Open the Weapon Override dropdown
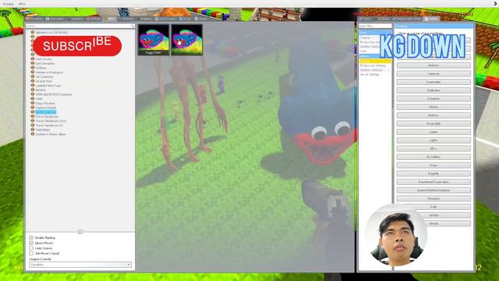 click(80, 265)
